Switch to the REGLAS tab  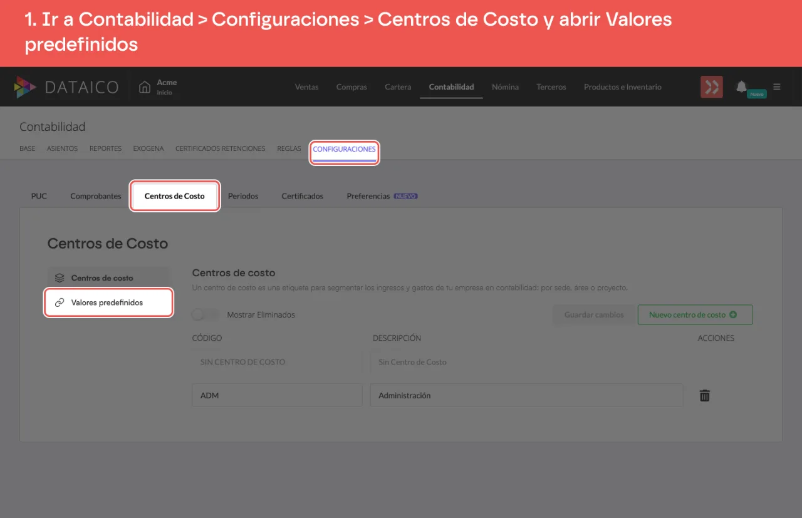tap(289, 149)
